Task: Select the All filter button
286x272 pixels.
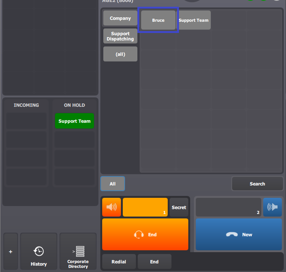Action: click(113, 184)
